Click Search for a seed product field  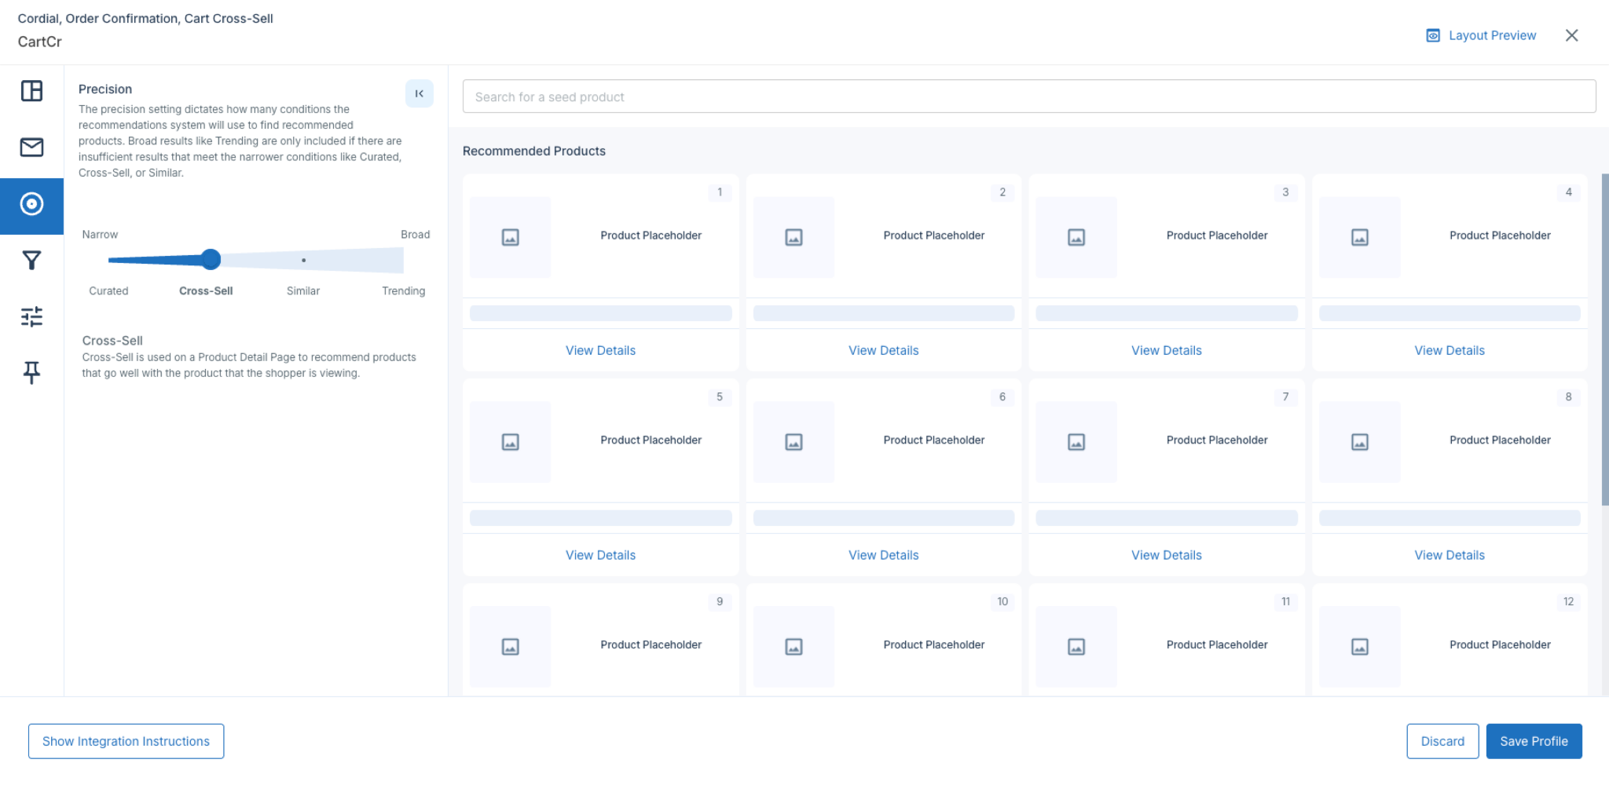(x=1029, y=97)
